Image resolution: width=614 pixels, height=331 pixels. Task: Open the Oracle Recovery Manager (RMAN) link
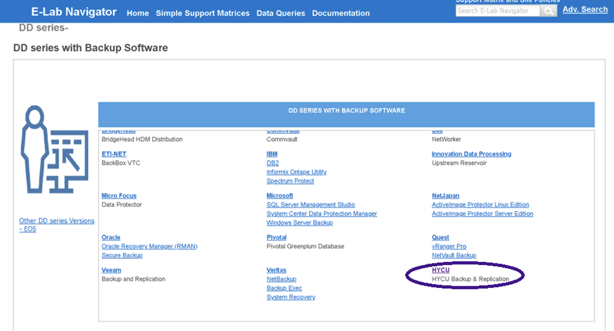pos(149,247)
